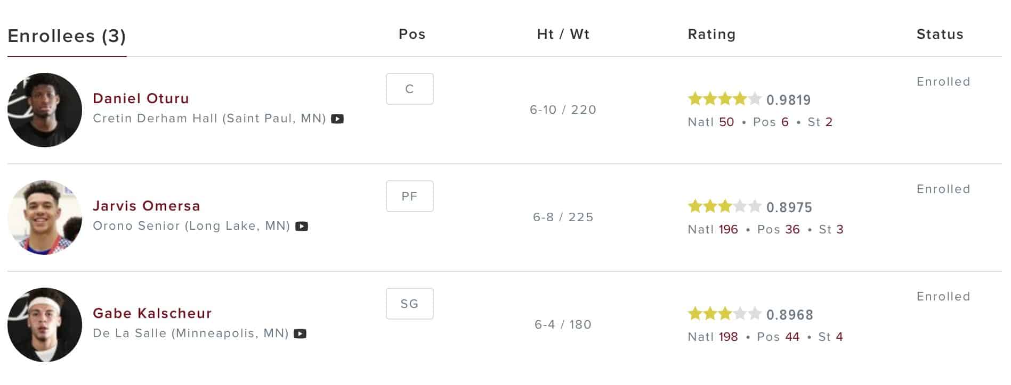Click Gabe Kalscheur's star rating
1011x385 pixels.
pos(724,314)
